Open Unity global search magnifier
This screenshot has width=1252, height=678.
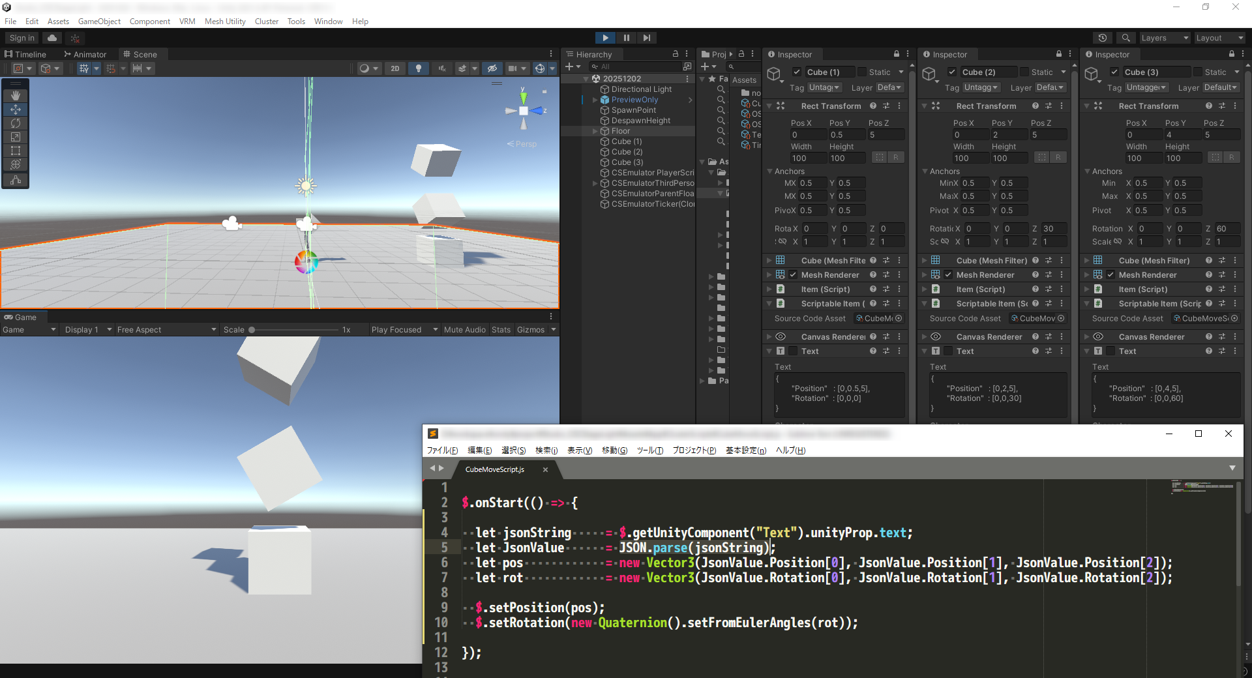(1125, 38)
